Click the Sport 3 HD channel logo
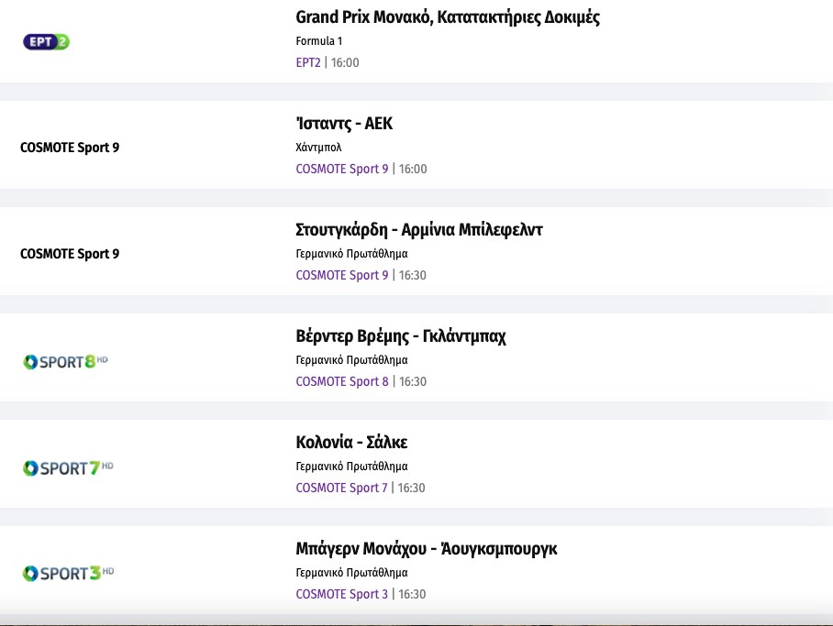Image resolution: width=833 pixels, height=626 pixels. (x=68, y=574)
